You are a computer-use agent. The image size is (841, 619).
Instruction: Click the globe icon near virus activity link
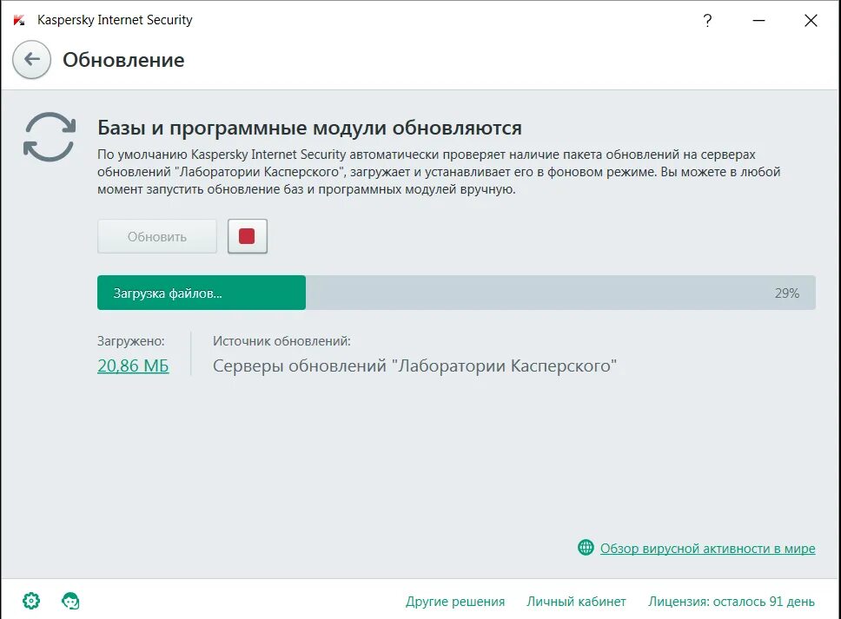(x=586, y=548)
